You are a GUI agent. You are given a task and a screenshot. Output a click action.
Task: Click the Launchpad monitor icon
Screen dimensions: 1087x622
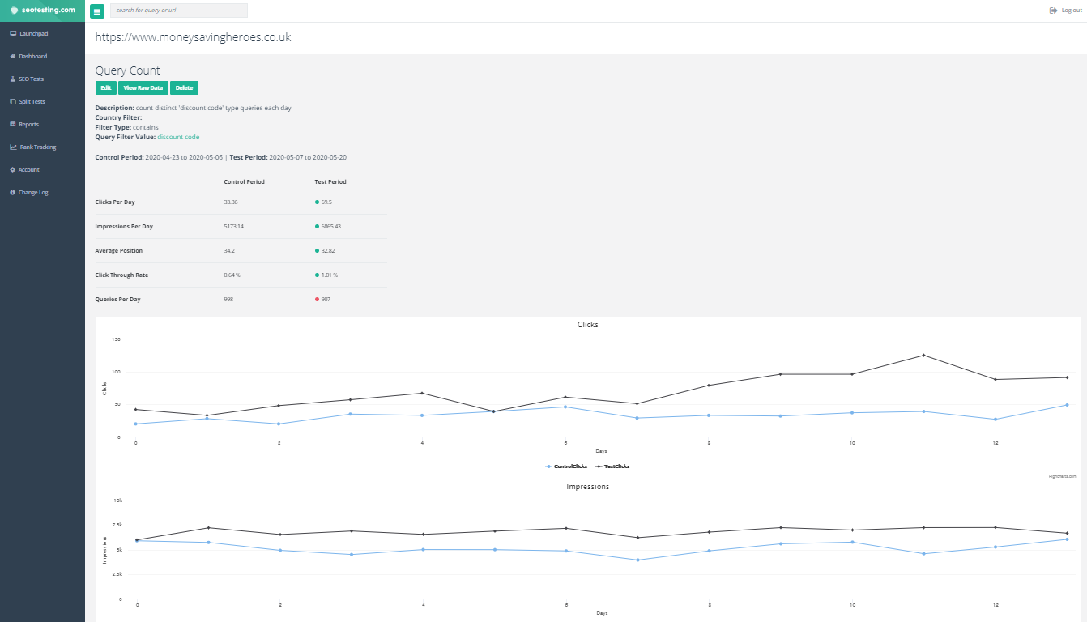coord(13,33)
